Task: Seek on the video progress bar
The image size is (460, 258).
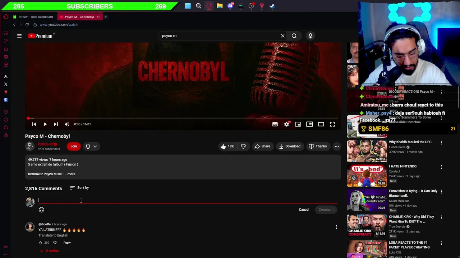Action: 183,118
